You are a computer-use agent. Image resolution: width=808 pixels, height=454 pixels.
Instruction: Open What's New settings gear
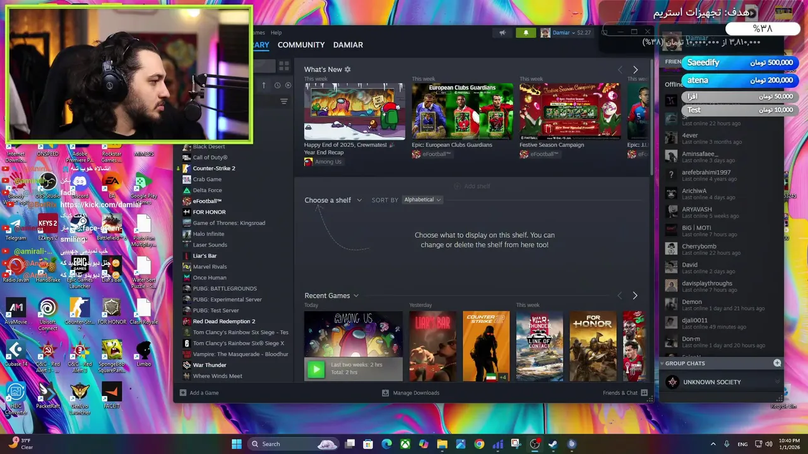pyautogui.click(x=347, y=69)
